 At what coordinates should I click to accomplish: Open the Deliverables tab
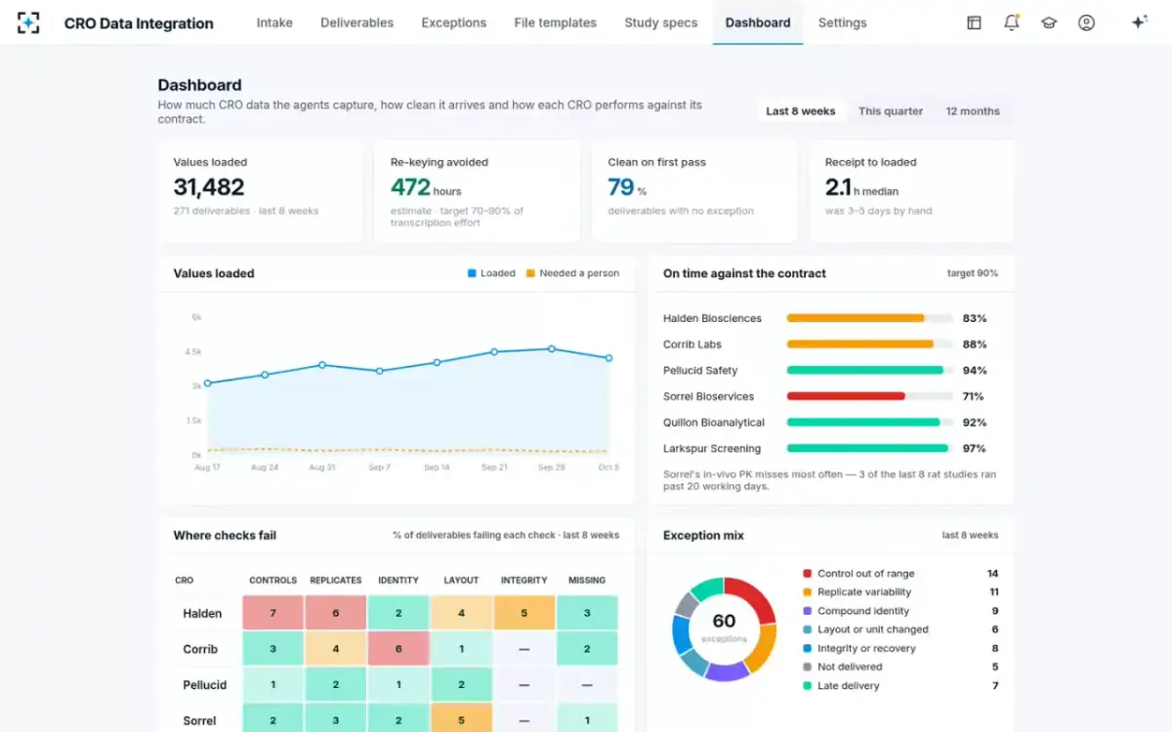[x=357, y=22]
